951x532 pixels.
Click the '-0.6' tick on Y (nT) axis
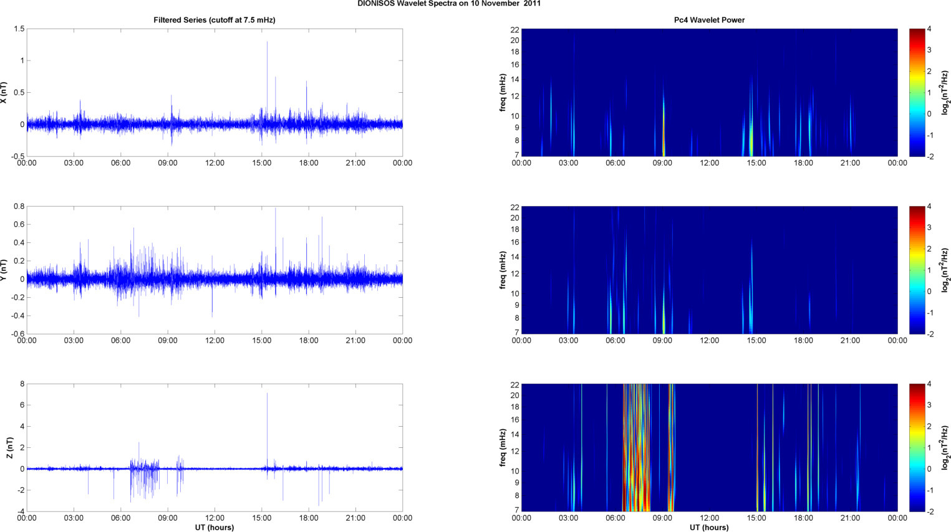click(17, 334)
